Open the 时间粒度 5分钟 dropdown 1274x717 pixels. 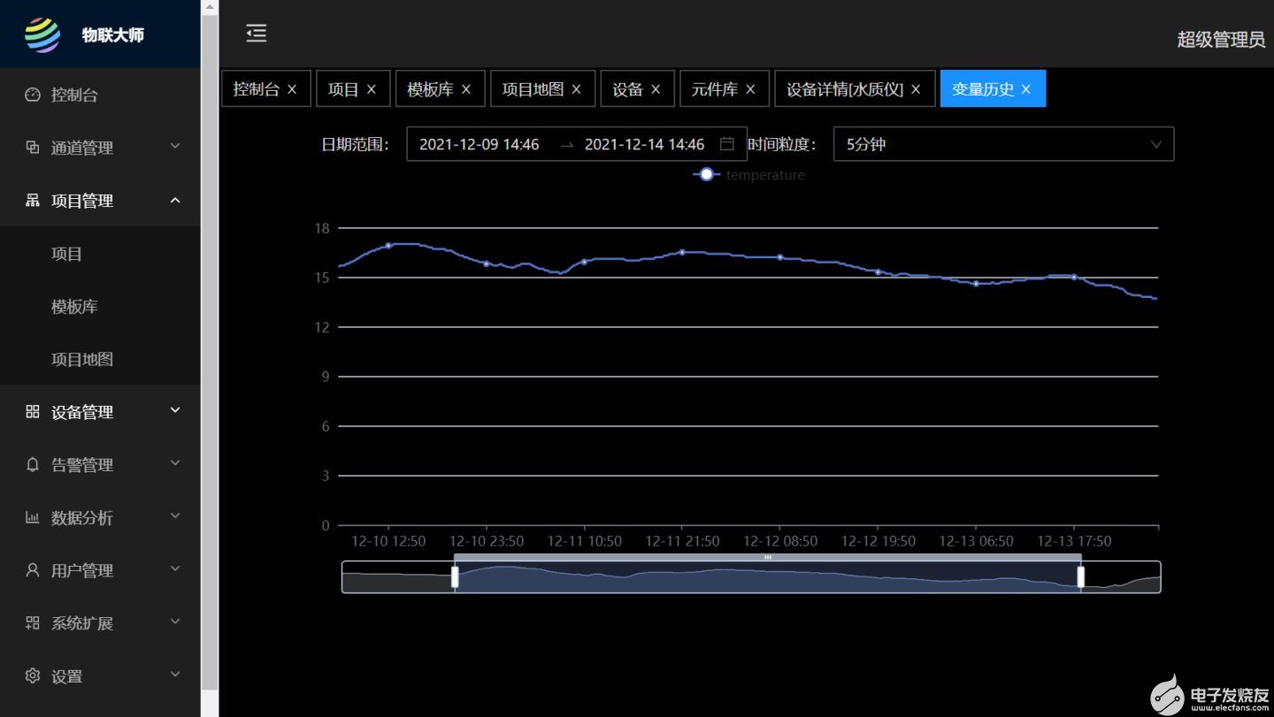[x=1004, y=144]
